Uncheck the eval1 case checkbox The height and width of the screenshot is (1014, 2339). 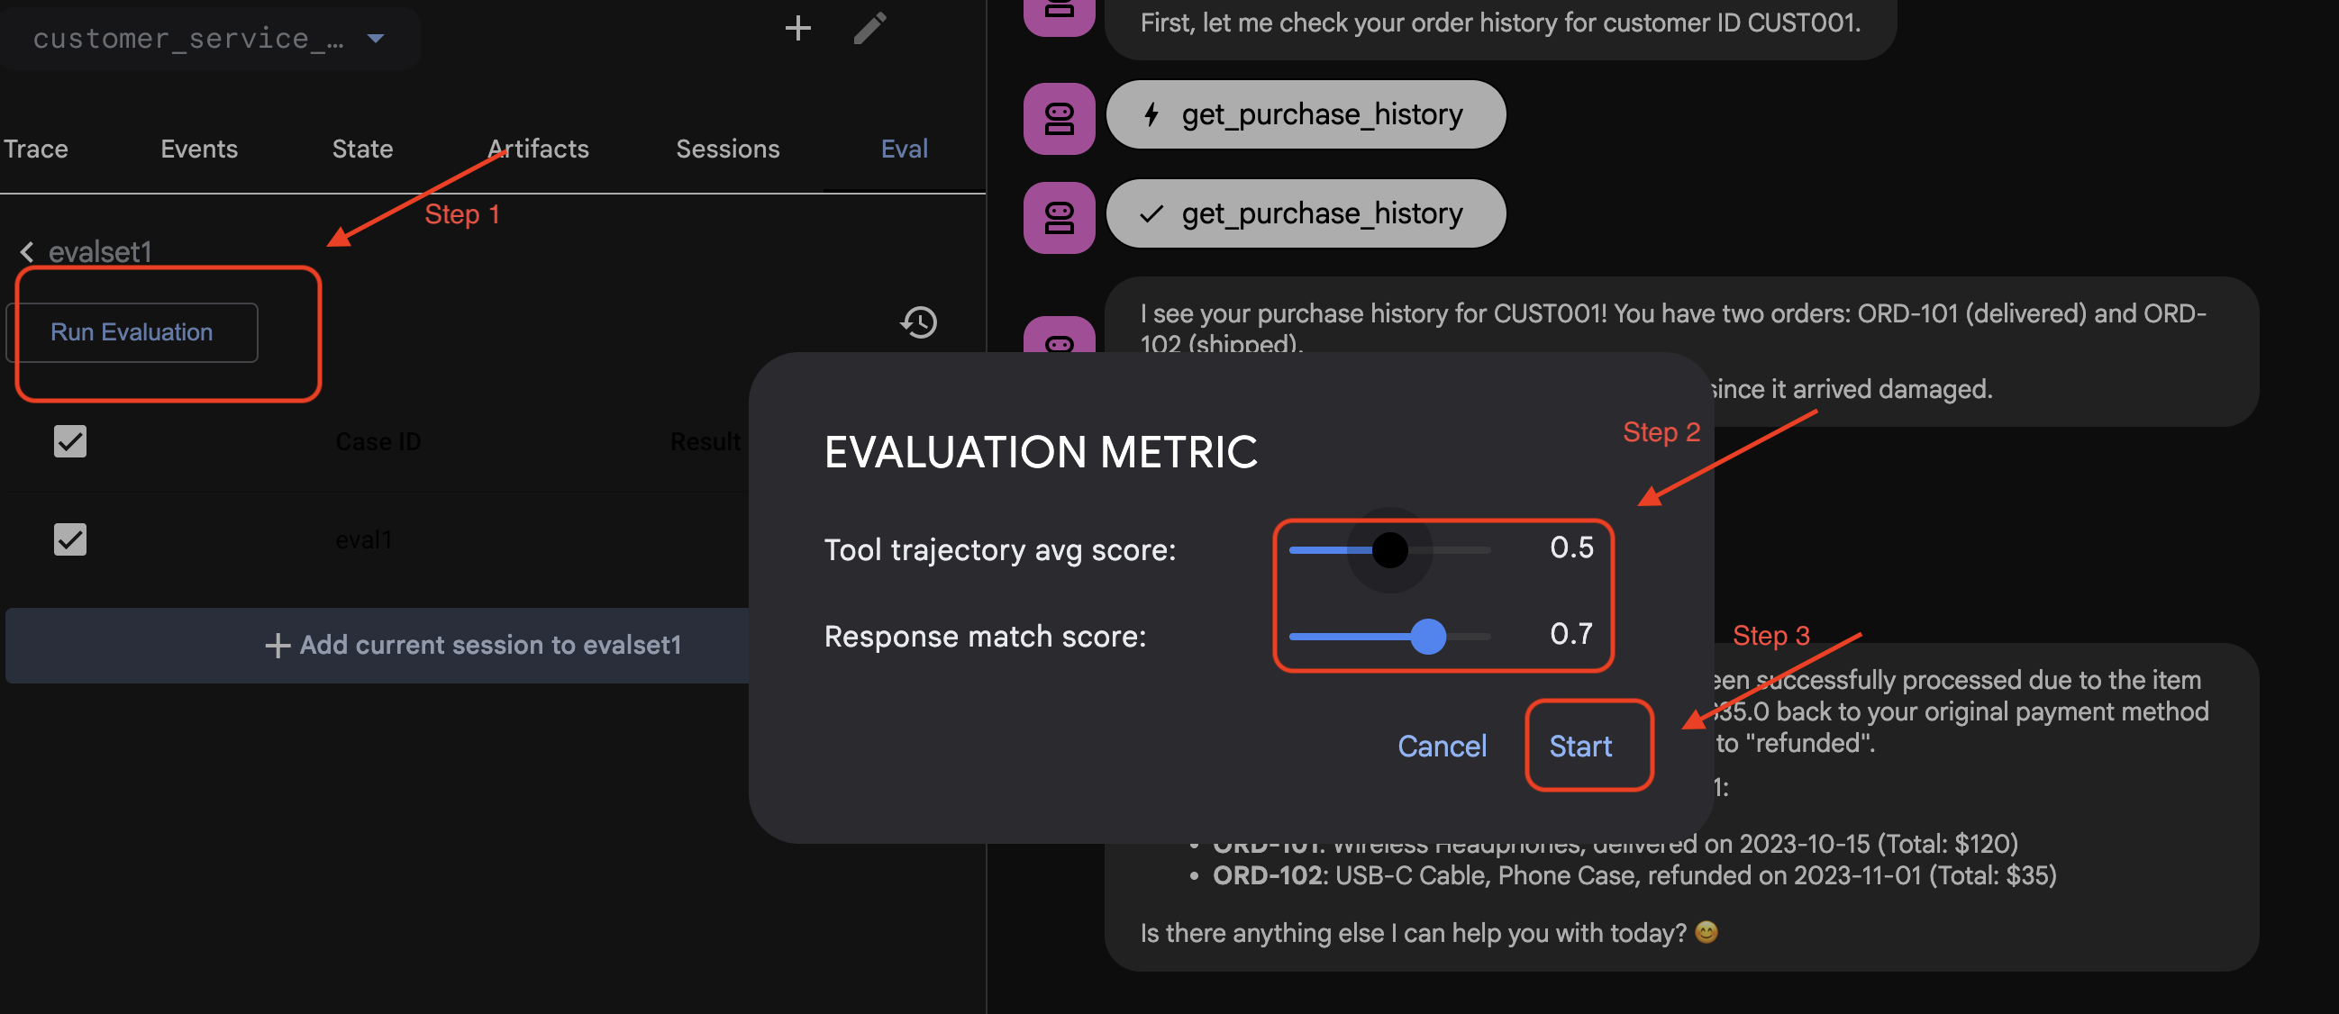69,539
